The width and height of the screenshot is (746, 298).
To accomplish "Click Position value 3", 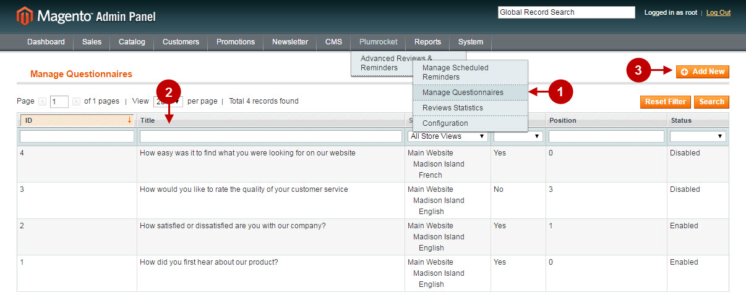I will coord(551,189).
